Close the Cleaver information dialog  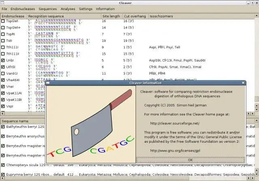pos(243,83)
